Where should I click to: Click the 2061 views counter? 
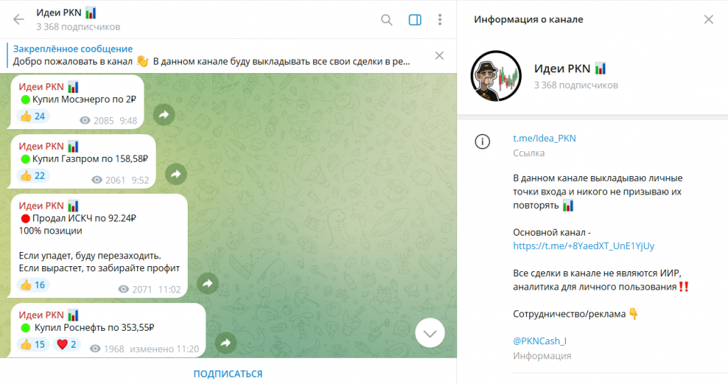point(108,180)
